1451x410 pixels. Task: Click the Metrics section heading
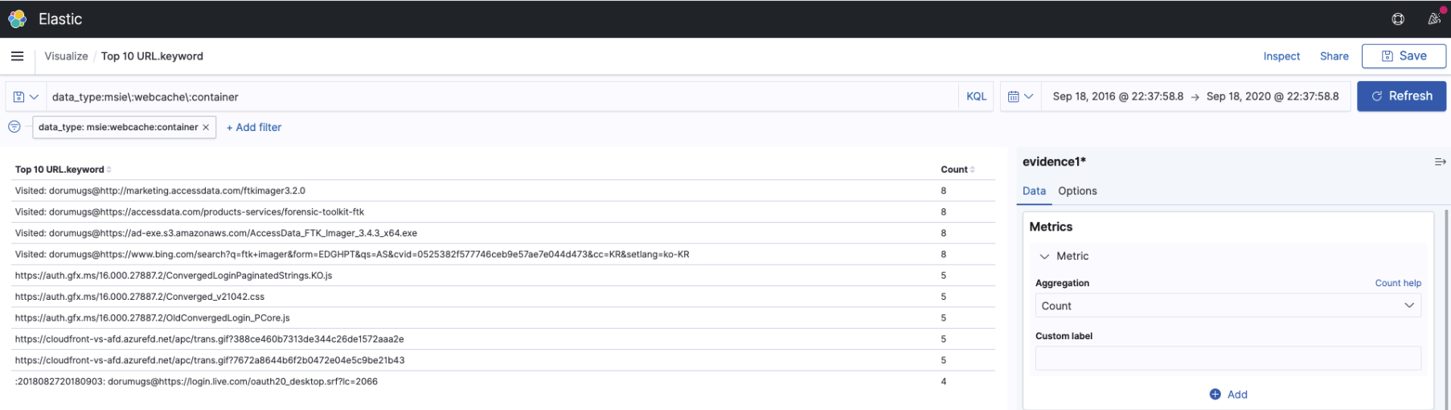coord(1051,227)
